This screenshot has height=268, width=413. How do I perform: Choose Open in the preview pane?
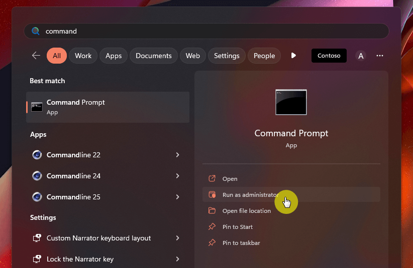(291, 179)
